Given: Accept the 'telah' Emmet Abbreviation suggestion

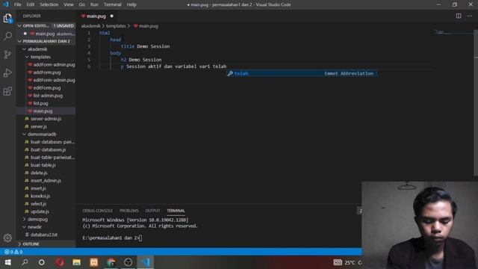Looking at the screenshot, I should coord(302,73).
